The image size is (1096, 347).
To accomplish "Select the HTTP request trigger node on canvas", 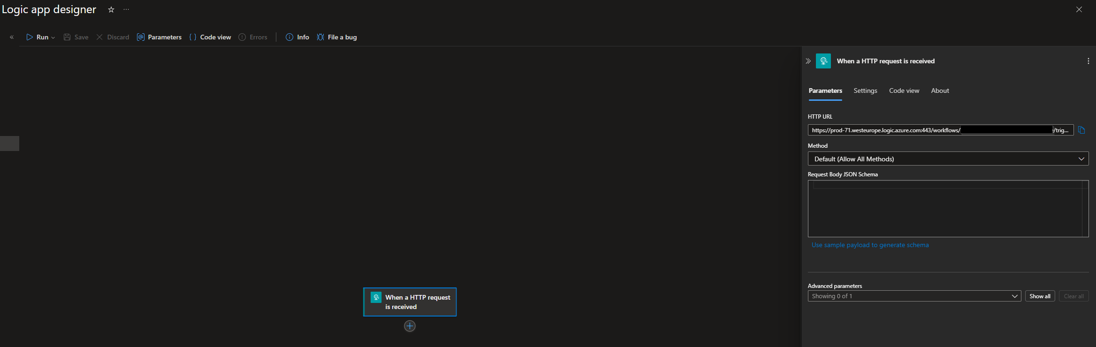I will coord(410,302).
